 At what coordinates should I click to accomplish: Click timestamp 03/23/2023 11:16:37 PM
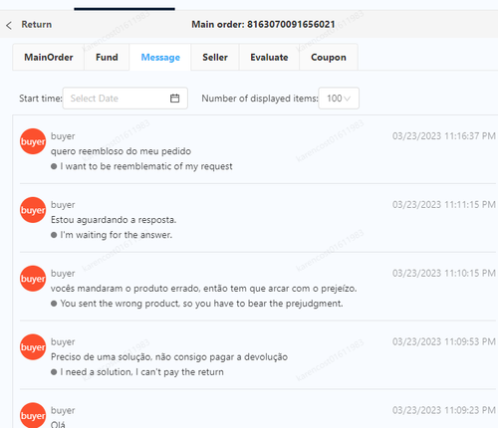[444, 136]
